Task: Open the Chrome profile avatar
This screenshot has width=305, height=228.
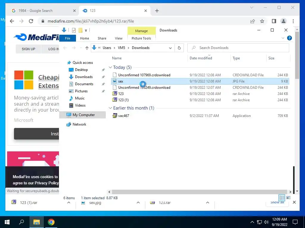Action: [284, 21]
